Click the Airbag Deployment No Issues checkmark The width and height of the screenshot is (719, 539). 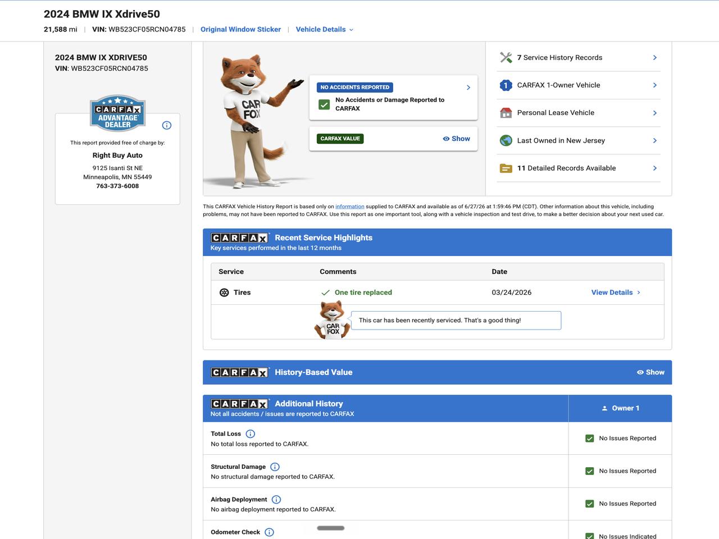[x=590, y=504]
